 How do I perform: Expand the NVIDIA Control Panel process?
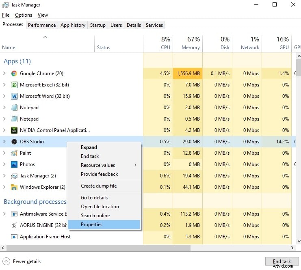tap(4, 130)
